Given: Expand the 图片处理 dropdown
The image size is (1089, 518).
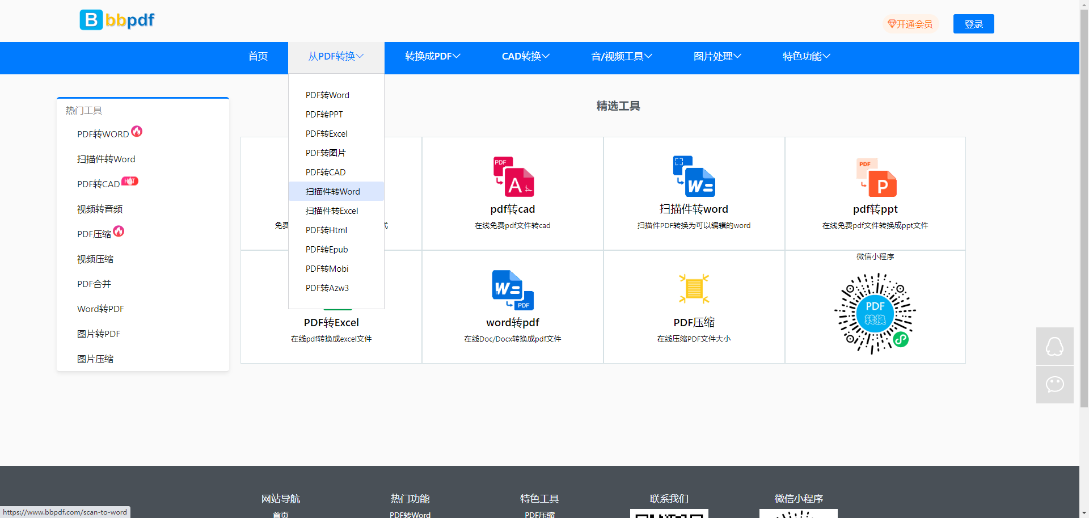Looking at the screenshot, I should [x=717, y=56].
